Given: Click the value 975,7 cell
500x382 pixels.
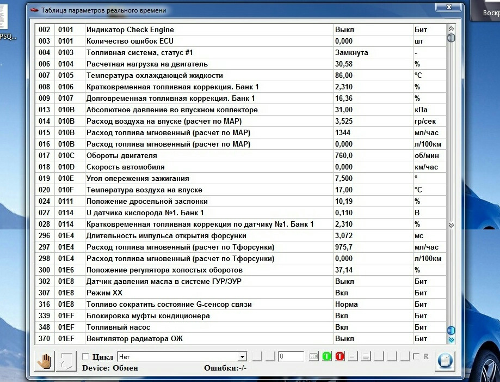Looking at the screenshot, I should coord(373,247).
